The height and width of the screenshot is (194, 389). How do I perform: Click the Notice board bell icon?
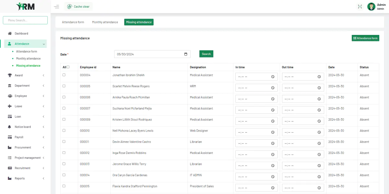click(10, 127)
